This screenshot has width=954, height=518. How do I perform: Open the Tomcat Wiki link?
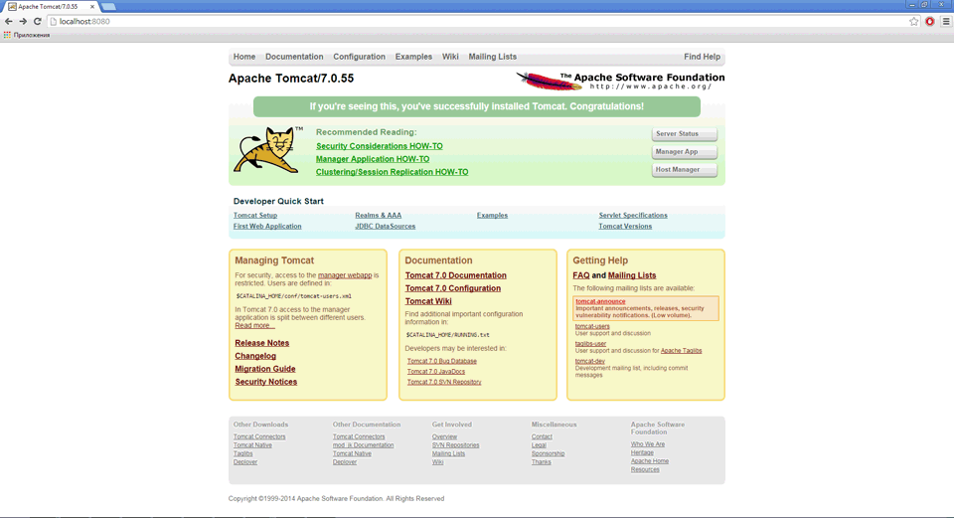tap(428, 301)
